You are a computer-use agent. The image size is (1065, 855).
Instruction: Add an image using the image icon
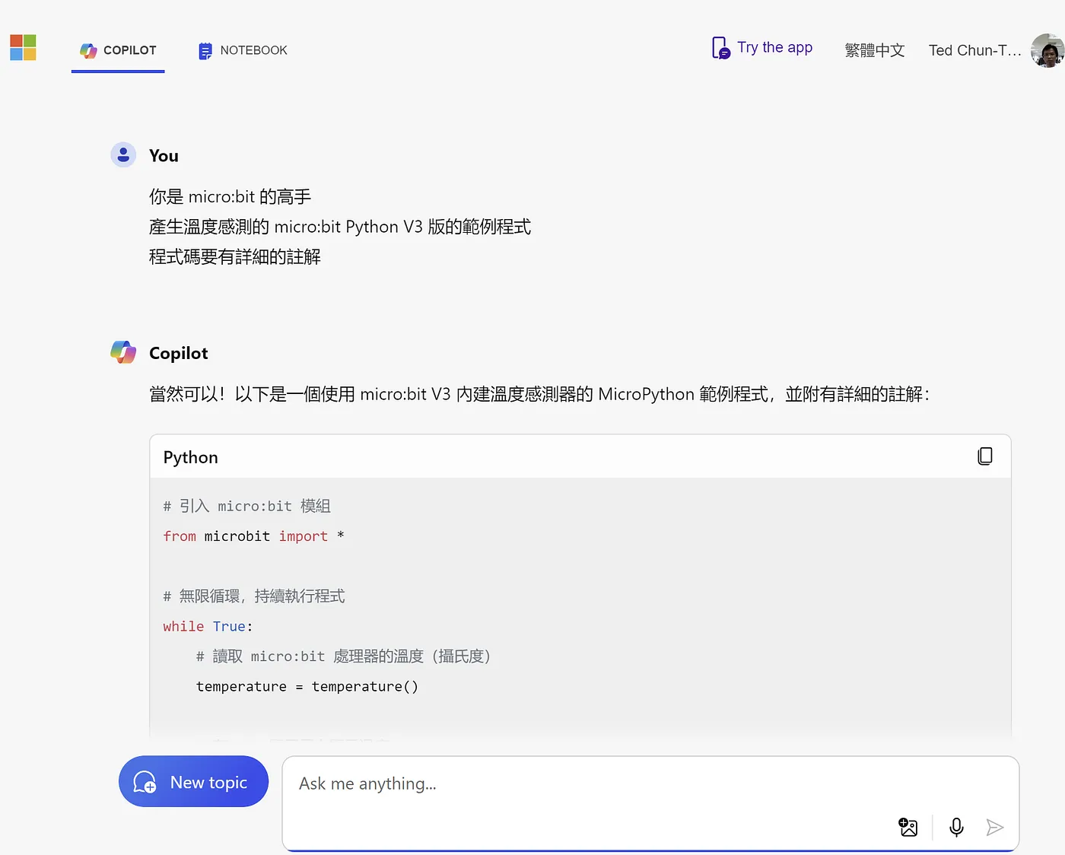click(x=908, y=827)
